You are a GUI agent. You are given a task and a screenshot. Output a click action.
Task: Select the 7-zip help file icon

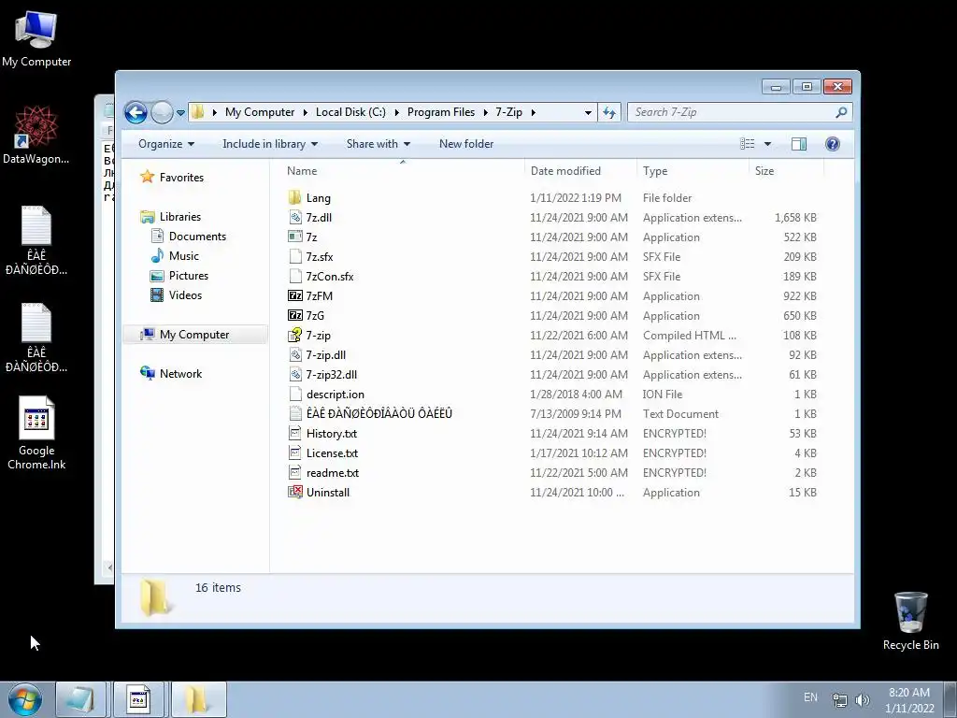click(294, 336)
